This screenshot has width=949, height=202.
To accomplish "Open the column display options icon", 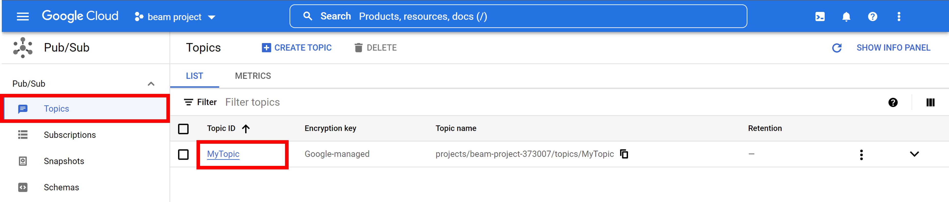I will click(x=930, y=103).
